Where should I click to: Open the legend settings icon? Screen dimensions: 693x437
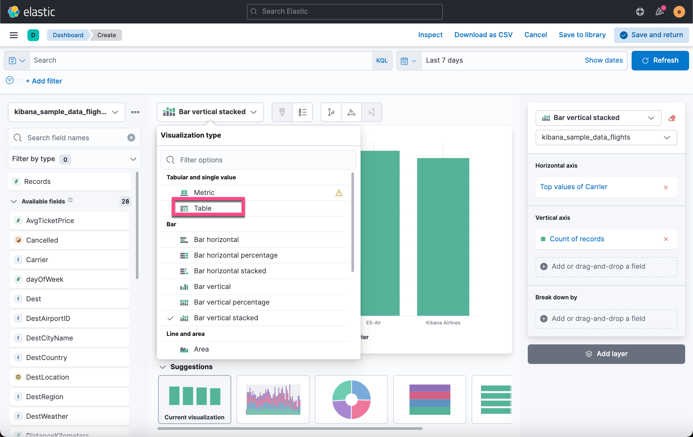pyautogui.click(x=302, y=112)
